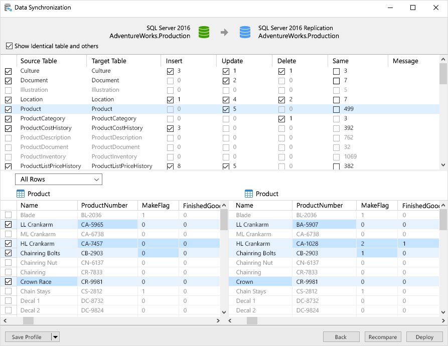The height and width of the screenshot is (346, 448).
Task: Click the right Product table grid icon
Action: 249,194
